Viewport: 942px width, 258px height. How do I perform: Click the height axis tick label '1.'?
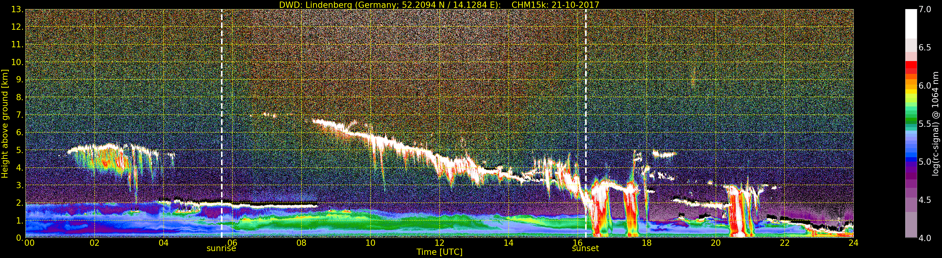pos(19,220)
